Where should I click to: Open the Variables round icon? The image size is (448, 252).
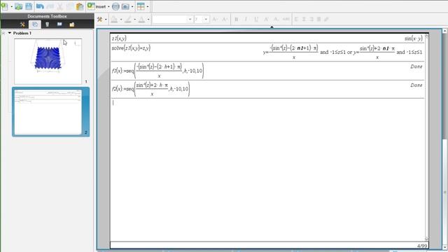[115, 6]
